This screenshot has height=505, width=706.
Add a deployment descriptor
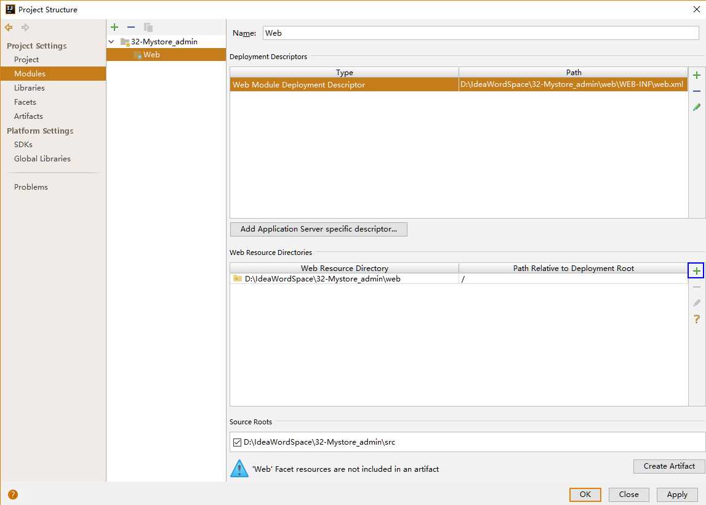(697, 75)
